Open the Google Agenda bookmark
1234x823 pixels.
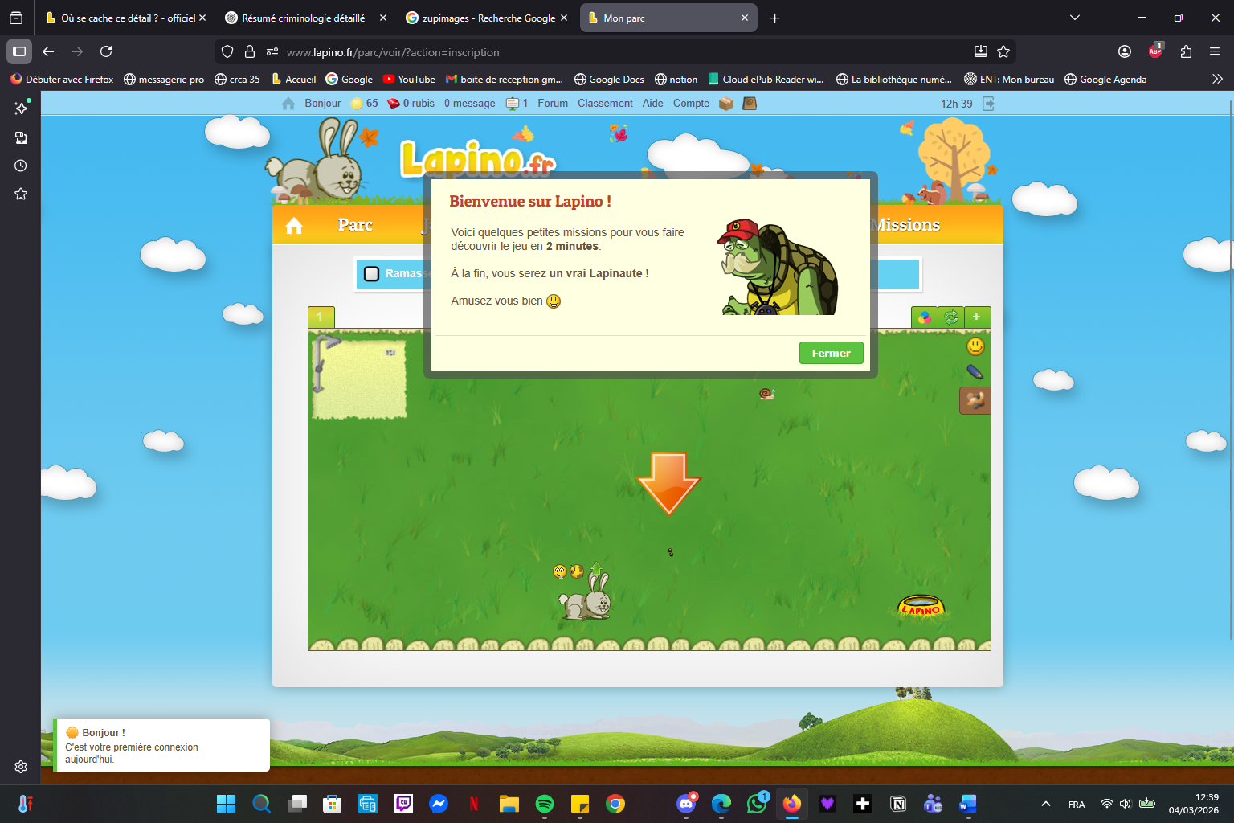tap(1105, 79)
